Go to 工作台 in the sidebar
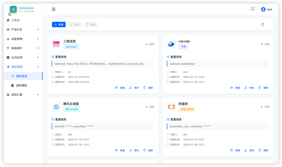Screen dimensions: 282x167 pyautogui.click(x=15, y=20)
